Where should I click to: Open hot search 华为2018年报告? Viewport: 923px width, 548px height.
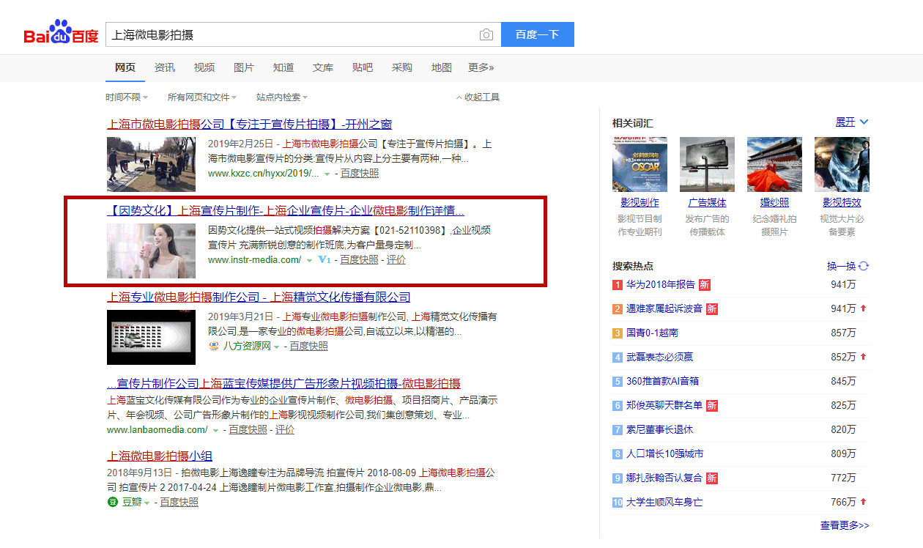click(x=660, y=284)
